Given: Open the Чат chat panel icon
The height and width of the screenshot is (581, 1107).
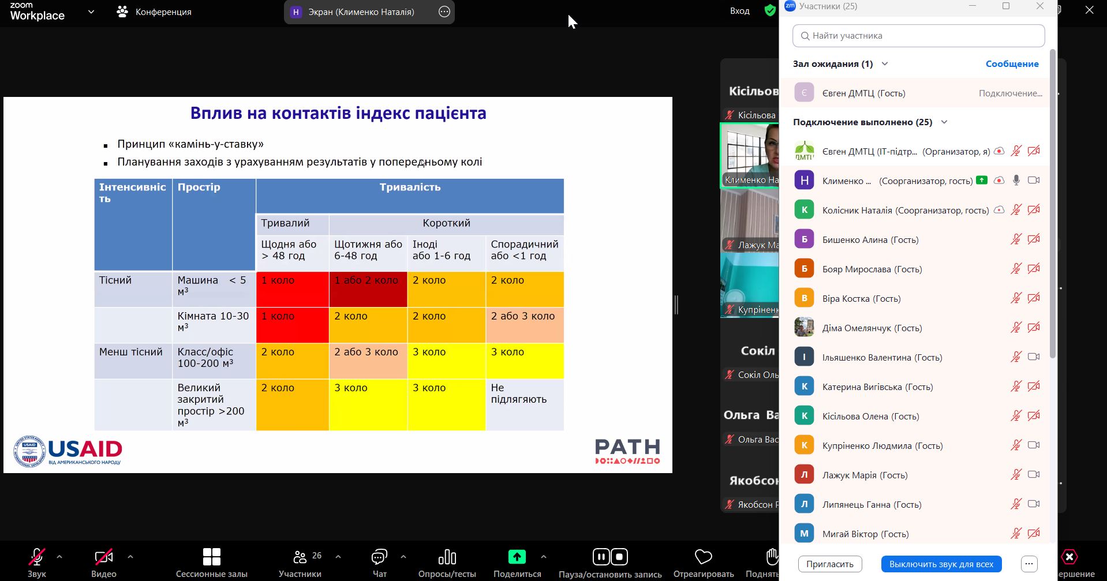Looking at the screenshot, I should tap(379, 557).
